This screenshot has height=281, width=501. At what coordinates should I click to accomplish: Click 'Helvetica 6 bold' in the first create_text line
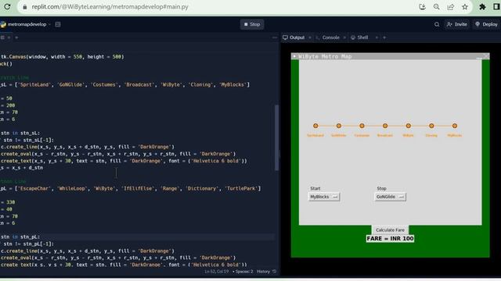pyautogui.click(x=216, y=161)
